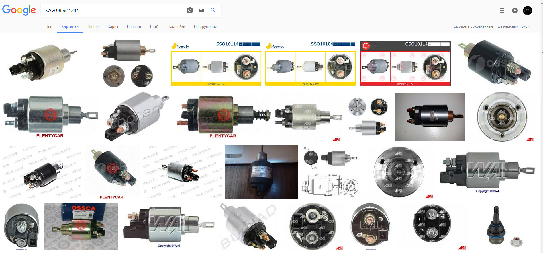This screenshot has width=543, height=253.
Task: Open the dark photo of solenoid on table
Action: tap(262, 172)
